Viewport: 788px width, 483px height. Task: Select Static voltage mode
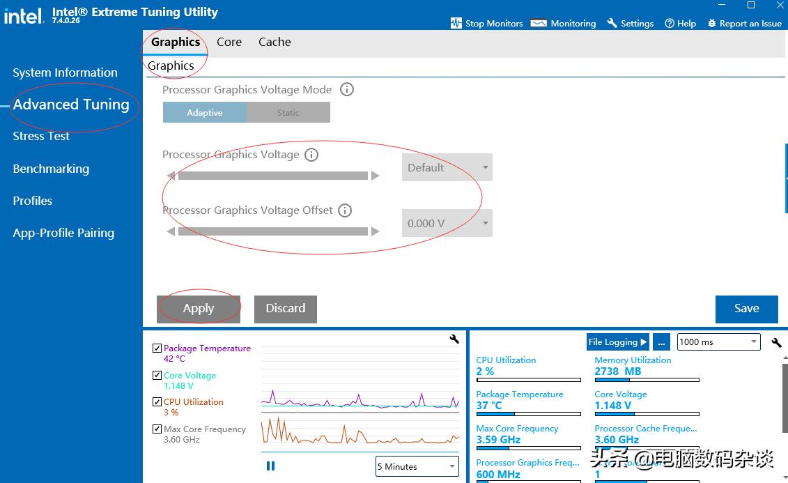point(288,113)
